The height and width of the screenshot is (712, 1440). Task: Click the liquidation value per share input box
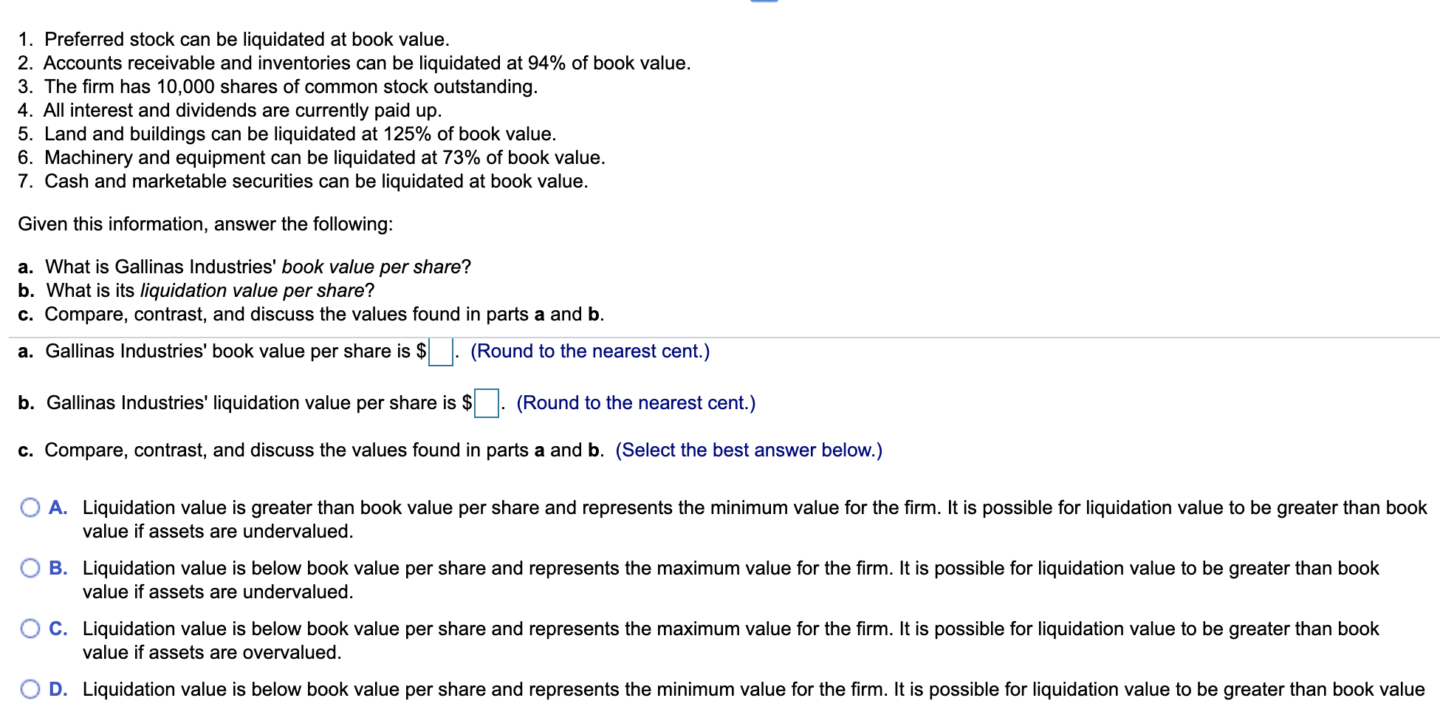coord(486,403)
